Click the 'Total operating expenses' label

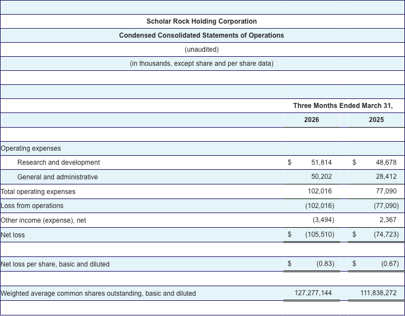coord(38,192)
